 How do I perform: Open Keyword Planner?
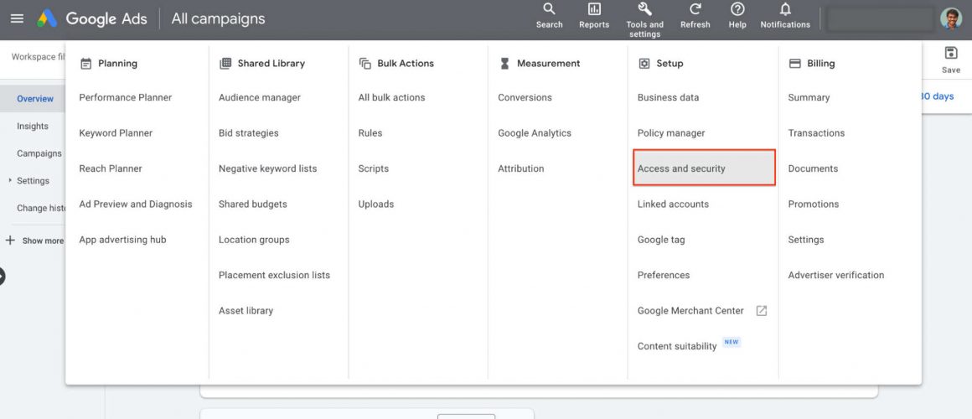pyautogui.click(x=116, y=133)
